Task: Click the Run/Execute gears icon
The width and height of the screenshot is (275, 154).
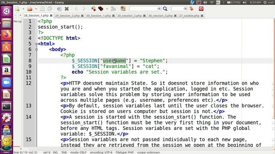Action: (x=113, y=9)
